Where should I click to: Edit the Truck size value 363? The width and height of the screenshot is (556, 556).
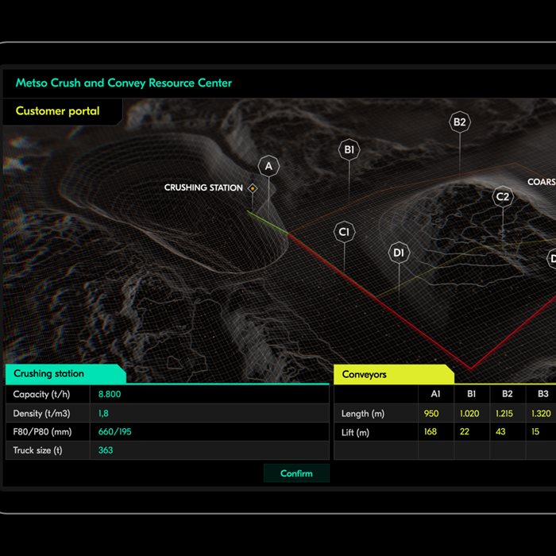(106, 450)
